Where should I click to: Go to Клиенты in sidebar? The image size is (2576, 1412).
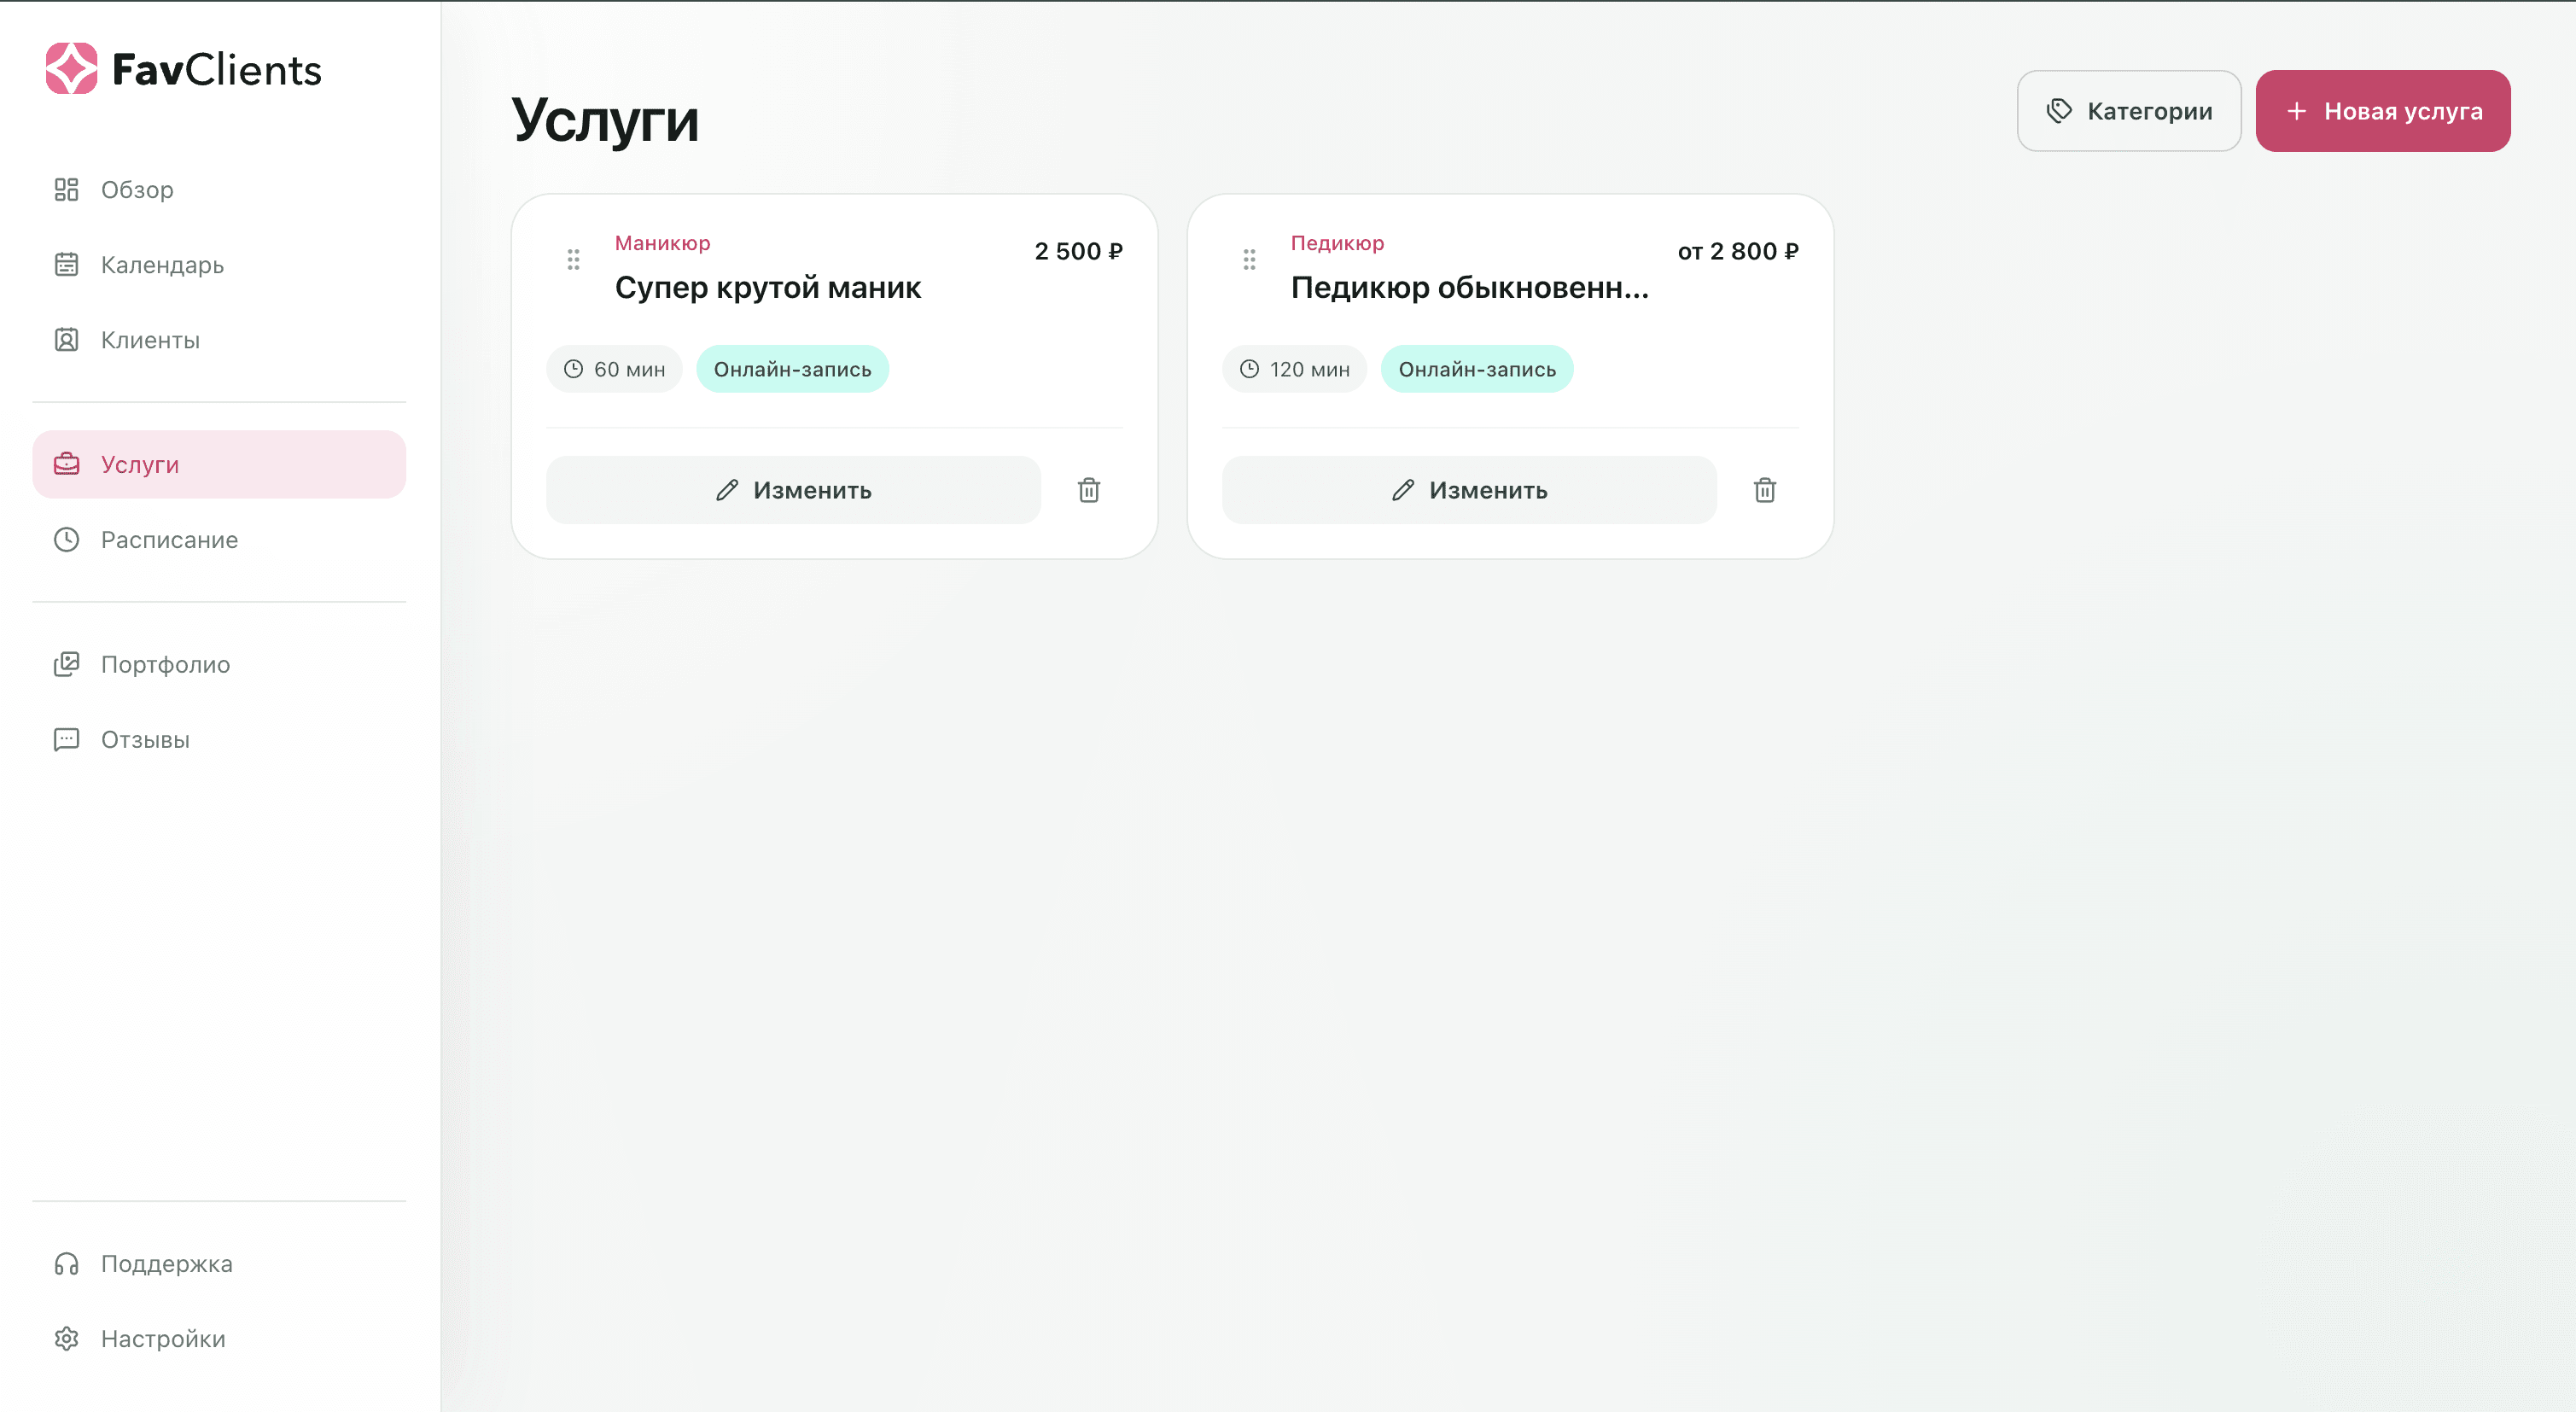point(219,340)
